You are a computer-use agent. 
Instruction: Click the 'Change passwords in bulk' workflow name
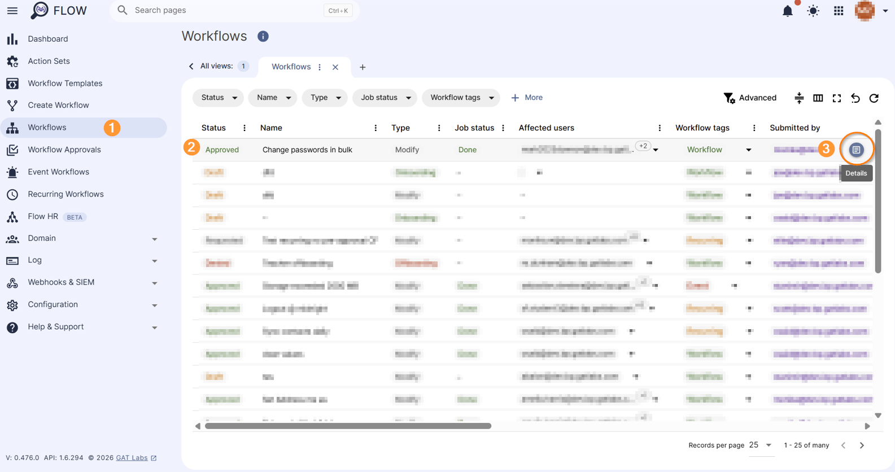coord(307,150)
